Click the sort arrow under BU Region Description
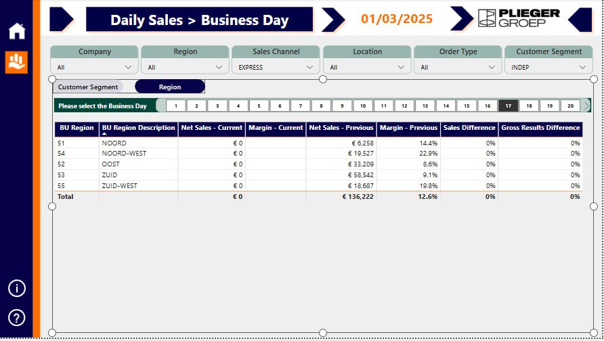This screenshot has width=604, height=341. coord(104,134)
